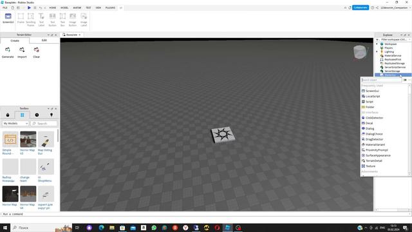Open the Toolbox Marketplace bag tab
The height and width of the screenshot is (232, 412).
pyautogui.click(x=8, y=115)
